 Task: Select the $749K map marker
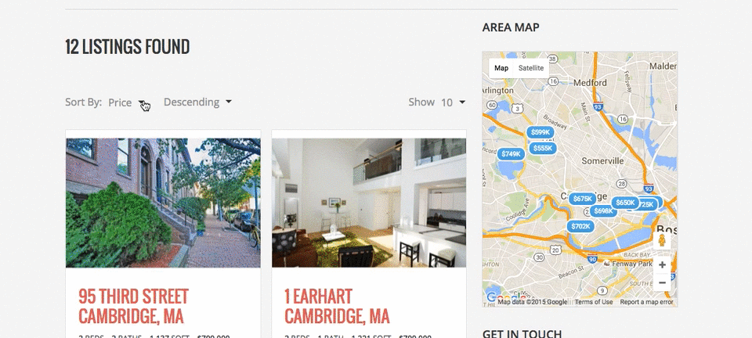[x=512, y=153]
